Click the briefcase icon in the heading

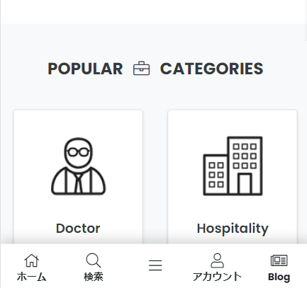pos(141,69)
